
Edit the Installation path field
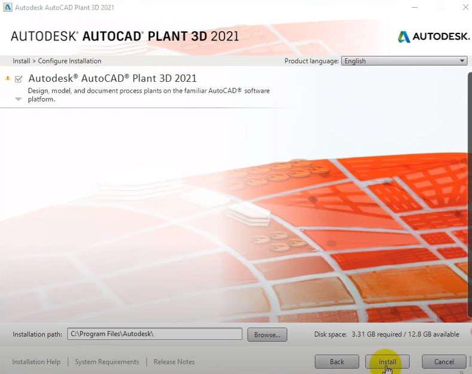point(154,334)
